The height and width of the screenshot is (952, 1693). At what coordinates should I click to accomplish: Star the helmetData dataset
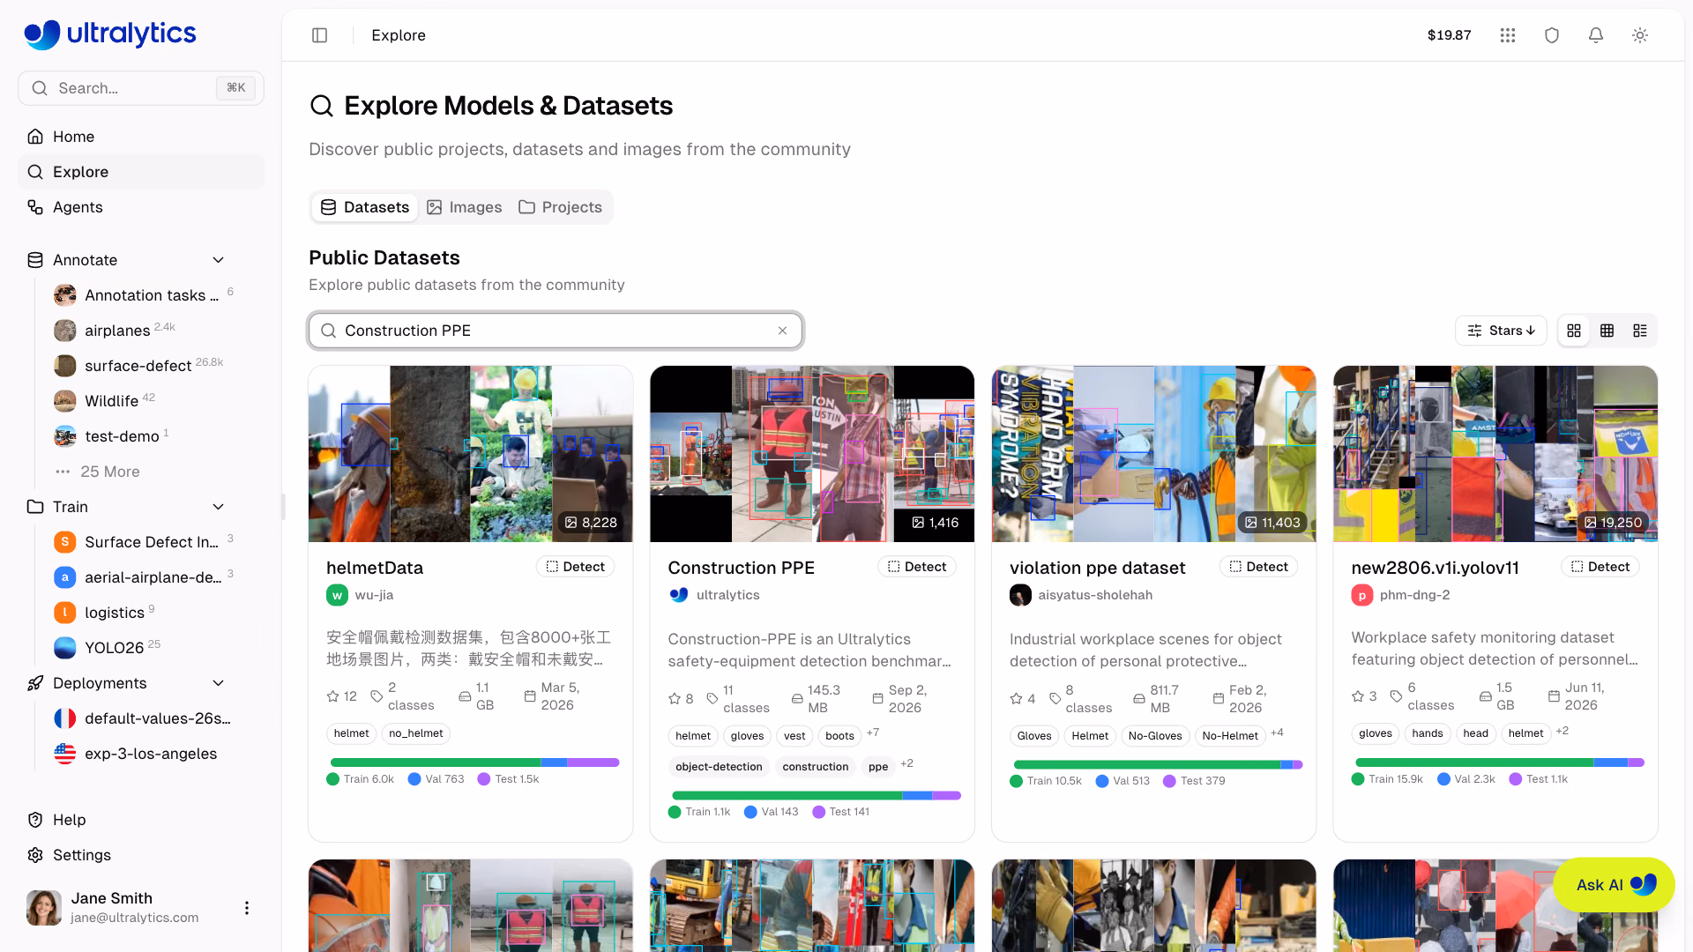(333, 696)
